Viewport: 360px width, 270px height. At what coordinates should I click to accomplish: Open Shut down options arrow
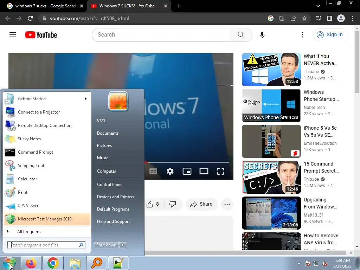(x=123, y=245)
